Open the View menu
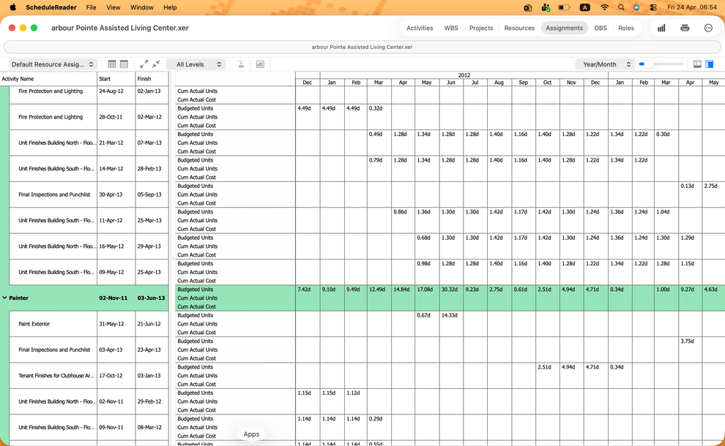 (114, 7)
